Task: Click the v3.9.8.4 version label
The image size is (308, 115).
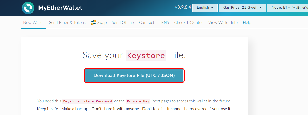Action: (x=183, y=7)
